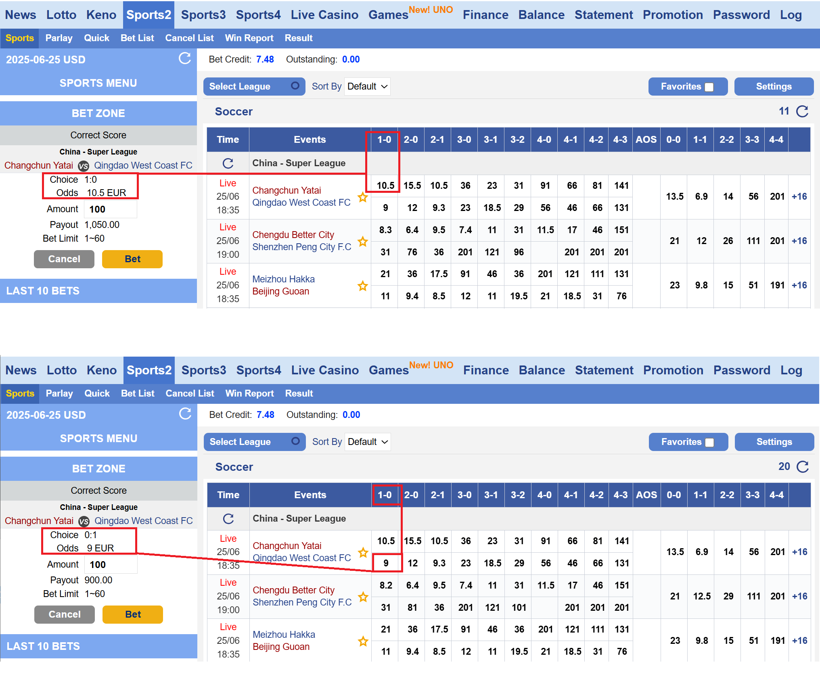The width and height of the screenshot is (820, 687).
Task: Click Bet button in bottom bet zone
Action: point(133,614)
